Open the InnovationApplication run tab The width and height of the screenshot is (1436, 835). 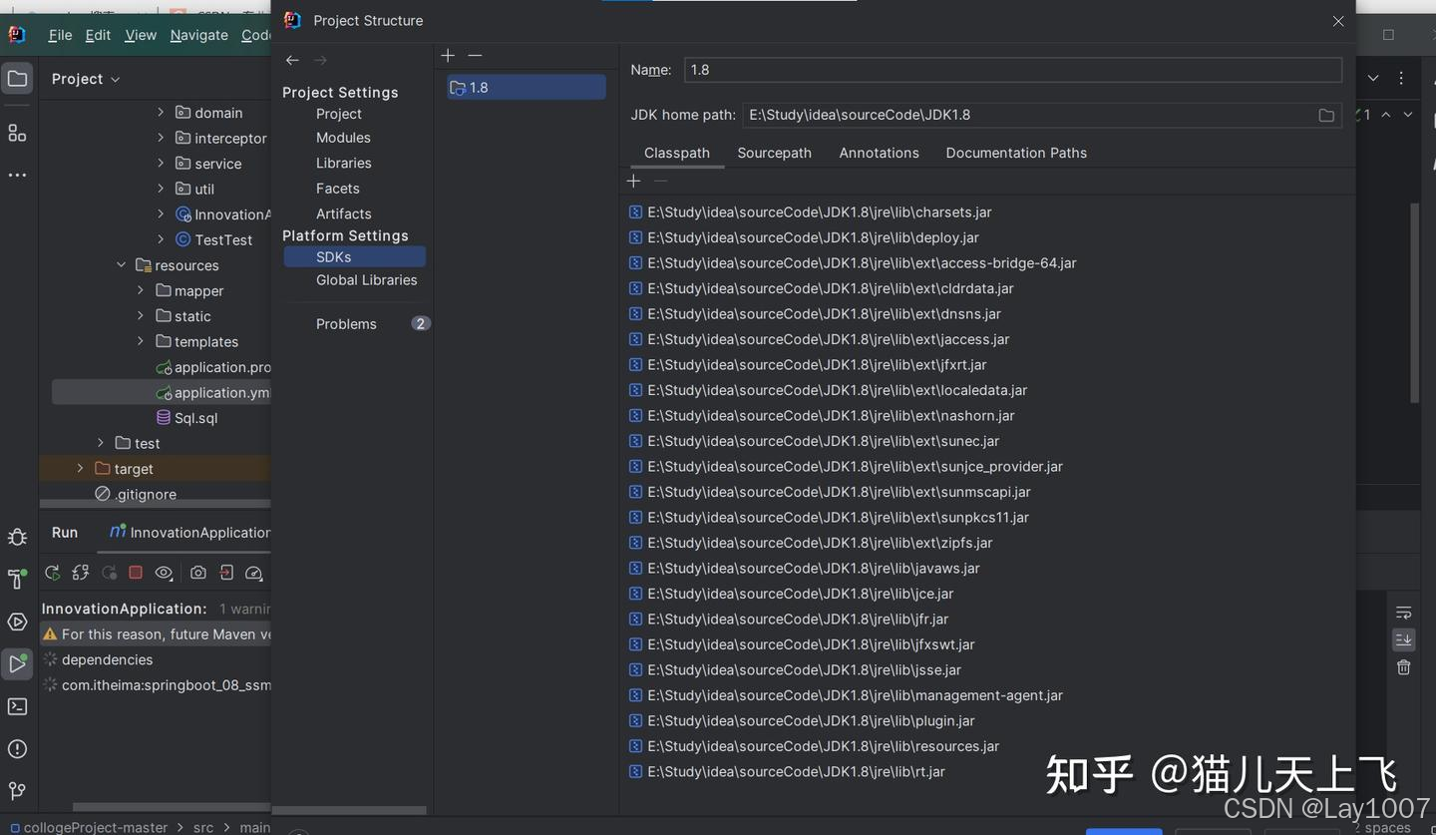(190, 533)
